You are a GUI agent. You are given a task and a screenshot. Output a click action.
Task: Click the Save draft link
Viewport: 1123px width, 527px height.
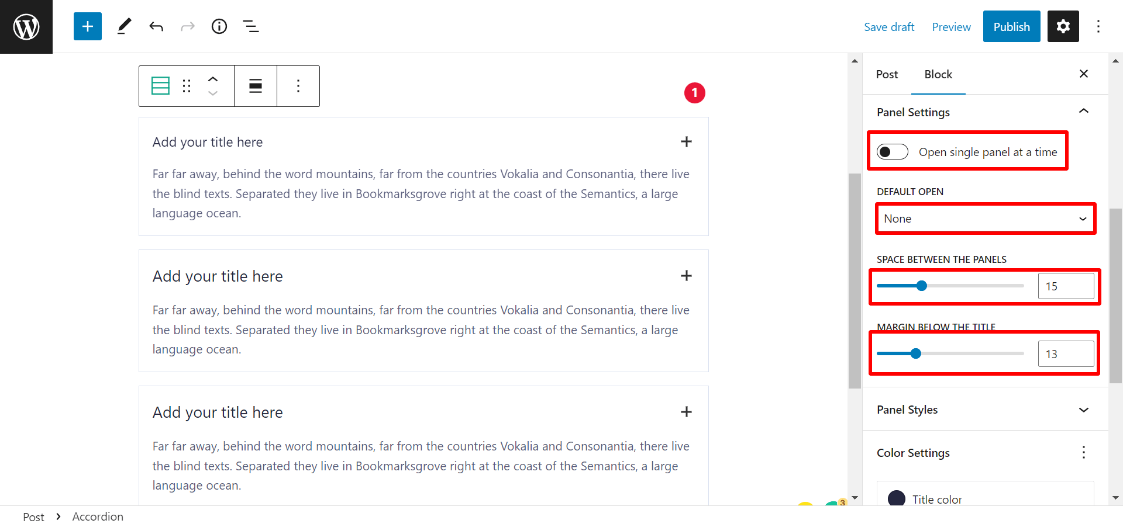[889, 27]
